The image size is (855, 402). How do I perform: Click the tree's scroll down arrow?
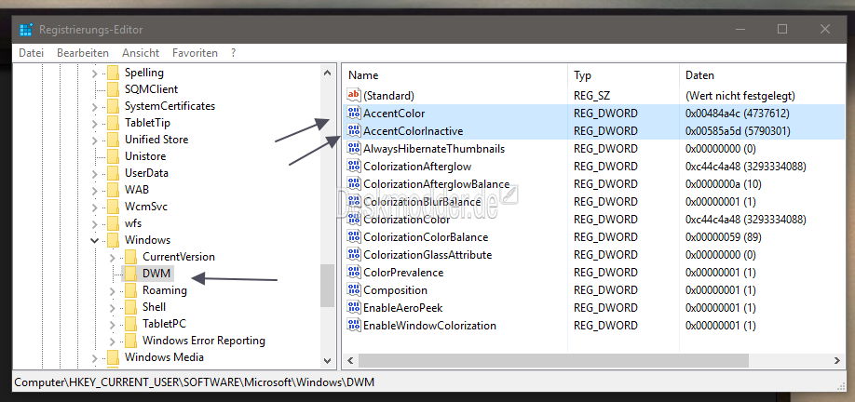(x=327, y=360)
